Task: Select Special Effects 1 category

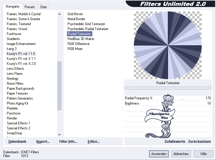Action: [18, 123]
